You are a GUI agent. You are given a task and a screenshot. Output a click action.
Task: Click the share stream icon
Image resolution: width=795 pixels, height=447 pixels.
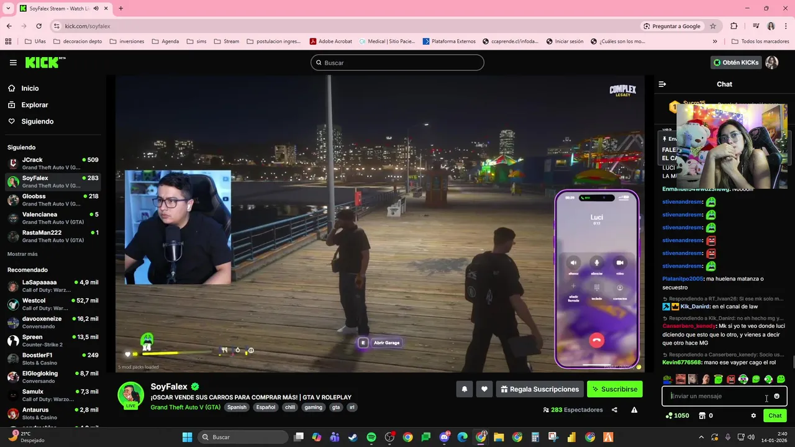coord(614,410)
